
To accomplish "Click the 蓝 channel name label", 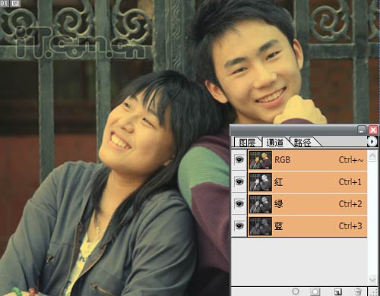I will tap(278, 226).
